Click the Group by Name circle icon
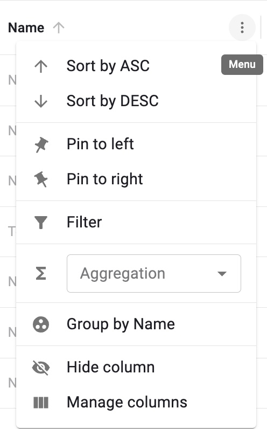Viewport: 267px width, 429px height. click(41, 324)
